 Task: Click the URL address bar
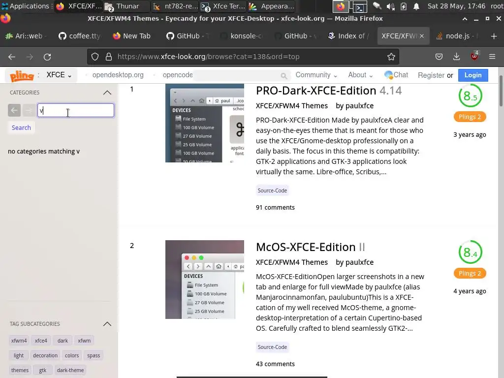(x=243, y=57)
